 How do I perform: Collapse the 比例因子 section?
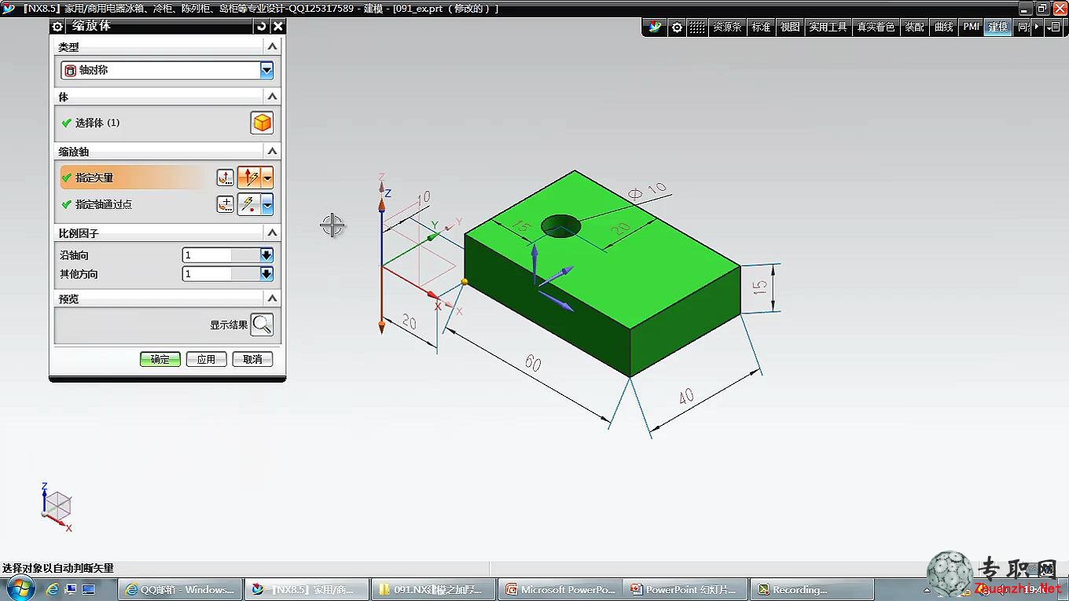coord(272,233)
